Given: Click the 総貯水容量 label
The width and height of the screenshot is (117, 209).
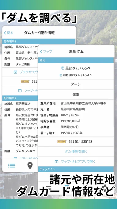Looking at the screenshot, I should (48, 121).
